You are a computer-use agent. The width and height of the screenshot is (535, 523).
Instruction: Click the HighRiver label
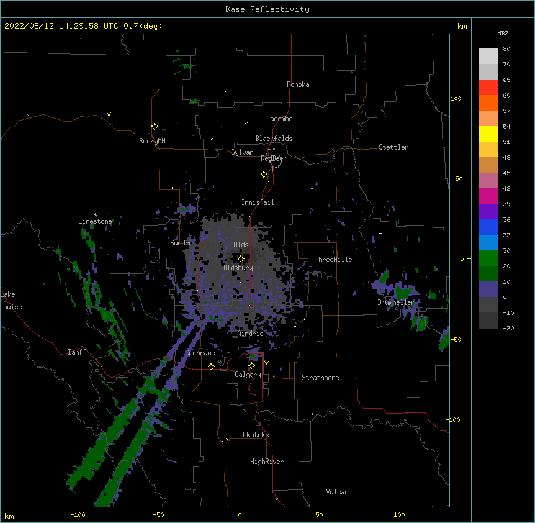pos(267,462)
